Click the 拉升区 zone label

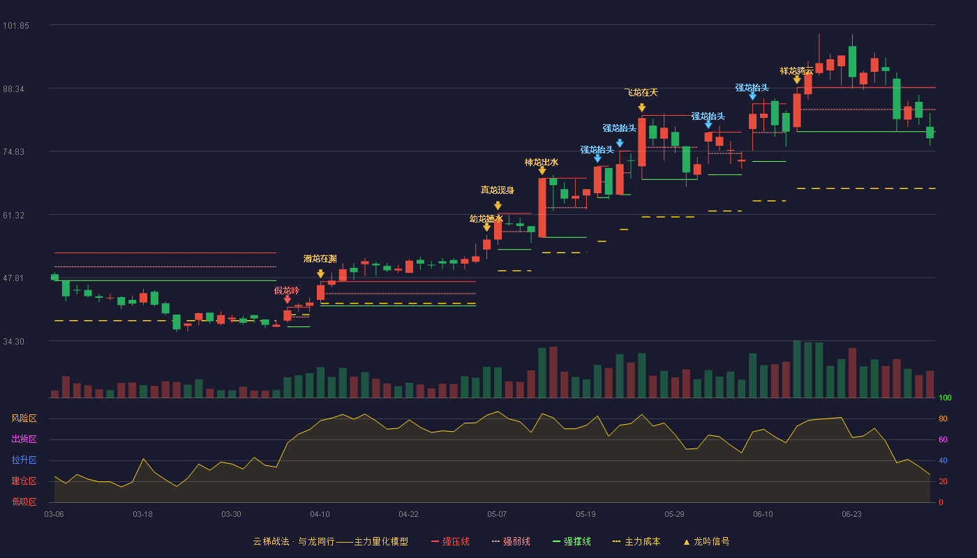(24, 460)
